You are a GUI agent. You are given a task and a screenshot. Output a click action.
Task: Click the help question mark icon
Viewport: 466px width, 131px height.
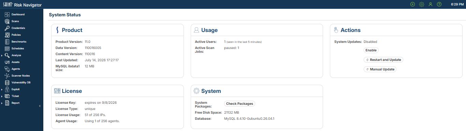click(439, 4)
